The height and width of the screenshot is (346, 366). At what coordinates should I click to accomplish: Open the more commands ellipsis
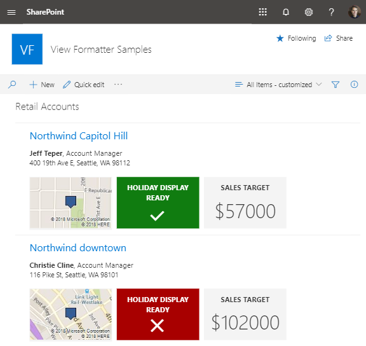pos(118,85)
